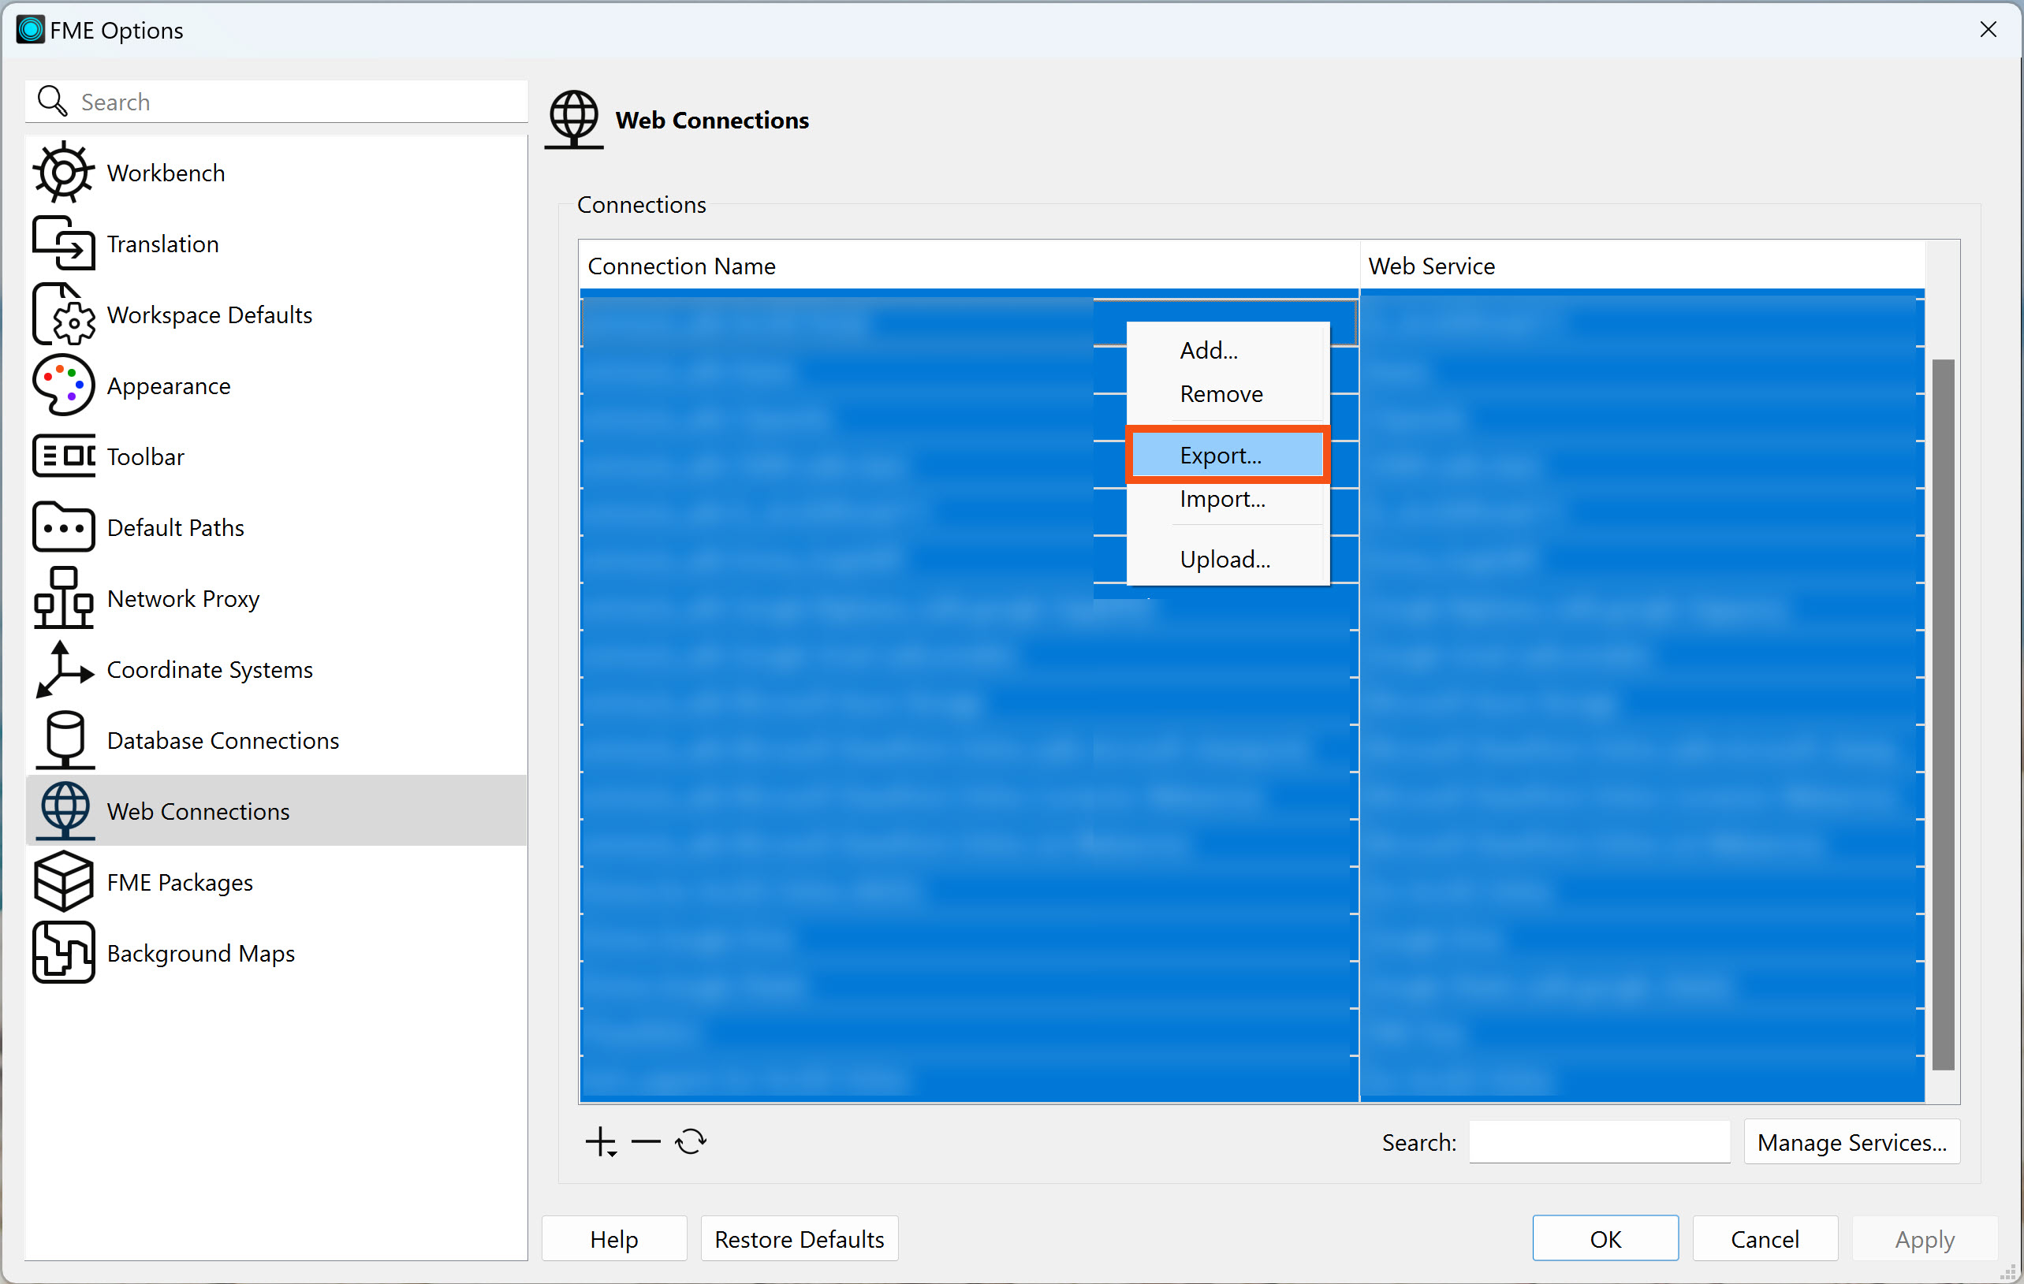Select Workbench label in the sidebar
Screen dimensions: 2024x1284
click(x=166, y=173)
